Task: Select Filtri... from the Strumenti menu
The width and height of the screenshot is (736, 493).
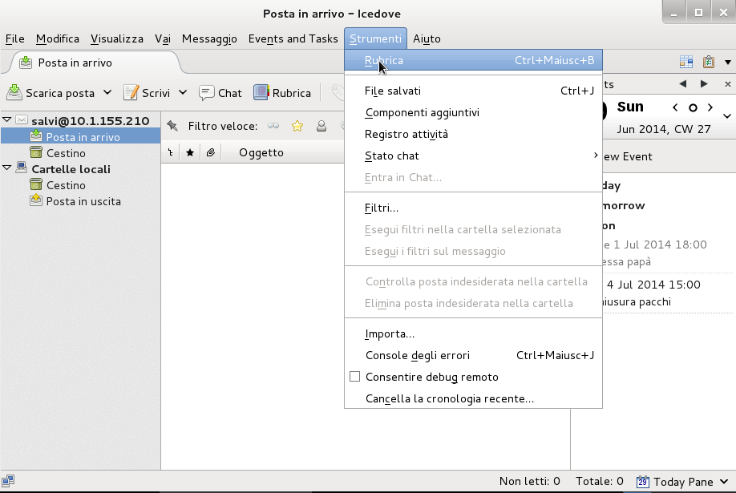Action: 382,208
